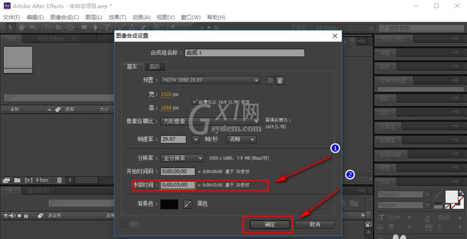Image resolution: width=467 pixels, height=239 pixels.
Task: Select the arrow Selection tool
Action: point(11,27)
